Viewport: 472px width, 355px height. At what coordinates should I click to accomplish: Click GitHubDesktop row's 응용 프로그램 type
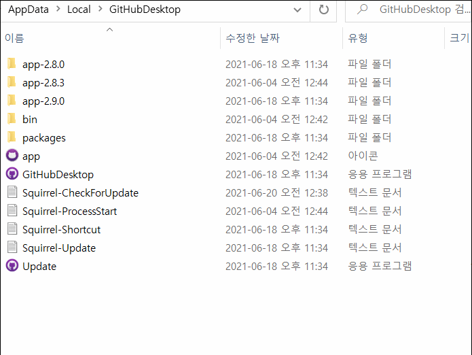(x=380, y=174)
